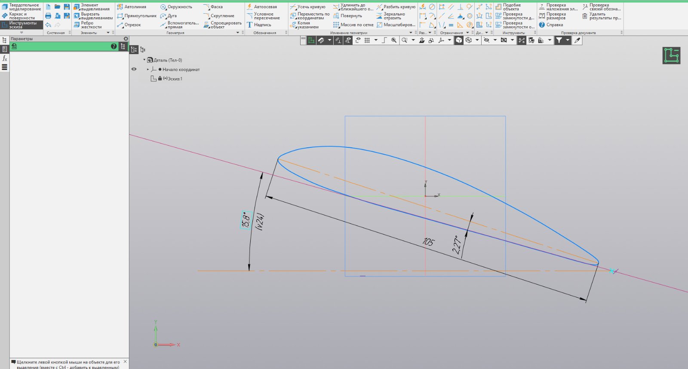The image size is (688, 369).
Task: Open the Геометрия panel dropdown arrow
Action: click(x=237, y=33)
